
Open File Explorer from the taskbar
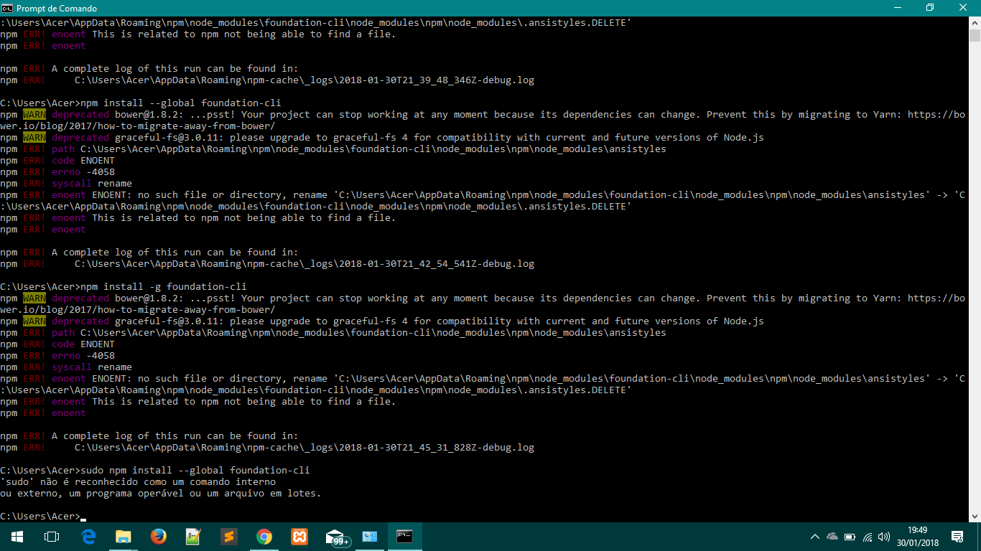pyautogui.click(x=124, y=537)
